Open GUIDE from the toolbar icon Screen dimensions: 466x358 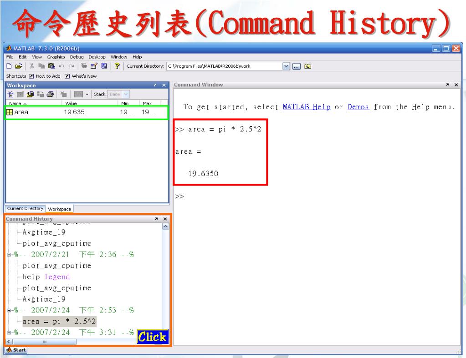[x=94, y=66]
